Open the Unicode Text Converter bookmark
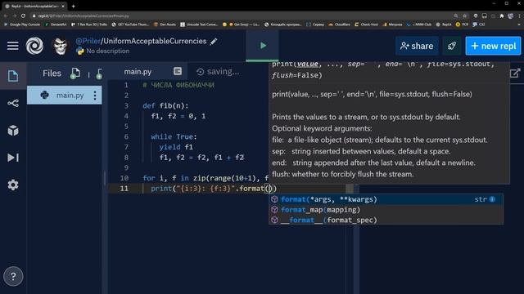This screenshot has width=524, height=294. [x=199, y=24]
